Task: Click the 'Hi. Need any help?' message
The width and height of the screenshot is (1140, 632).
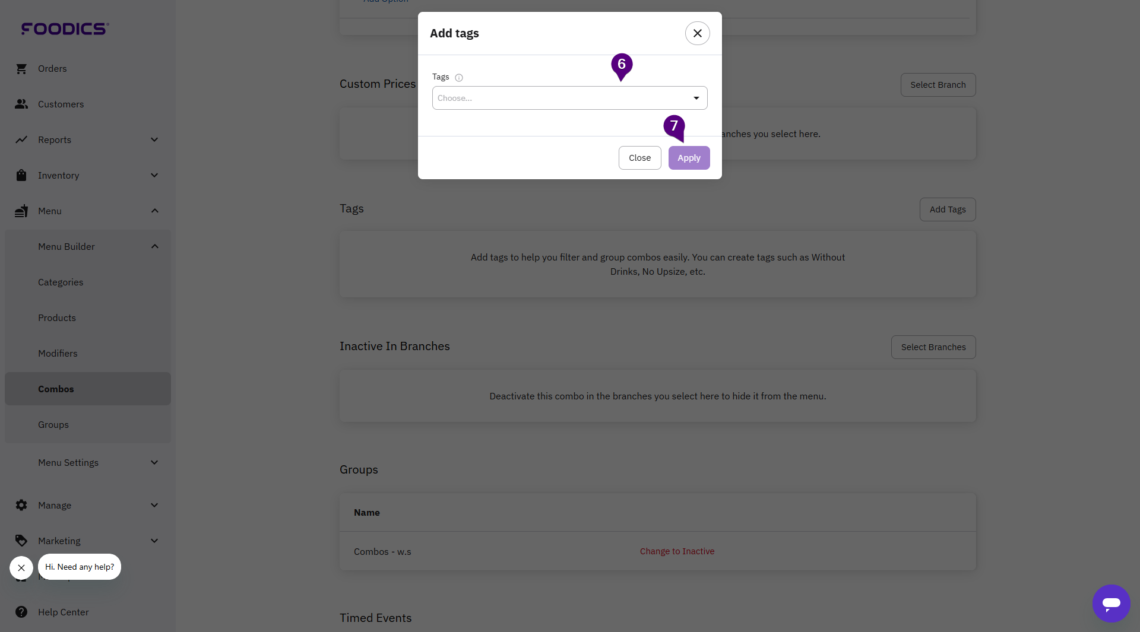Action: coord(80,567)
